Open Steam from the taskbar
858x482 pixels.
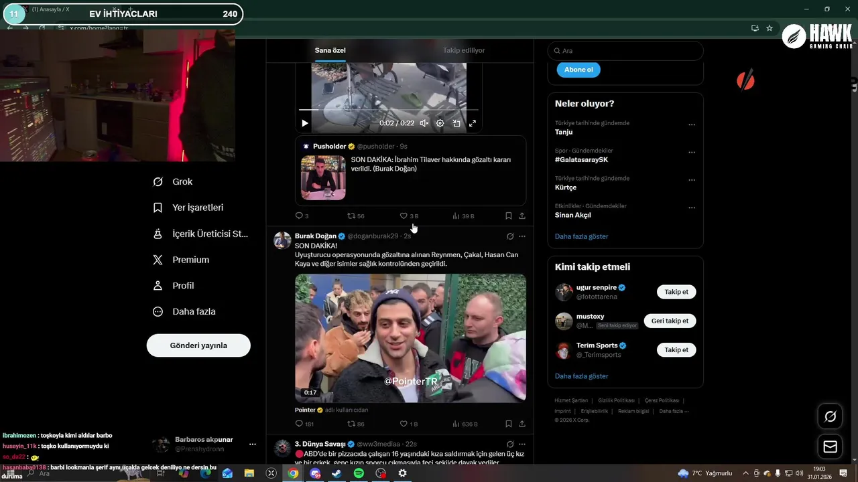click(336, 473)
